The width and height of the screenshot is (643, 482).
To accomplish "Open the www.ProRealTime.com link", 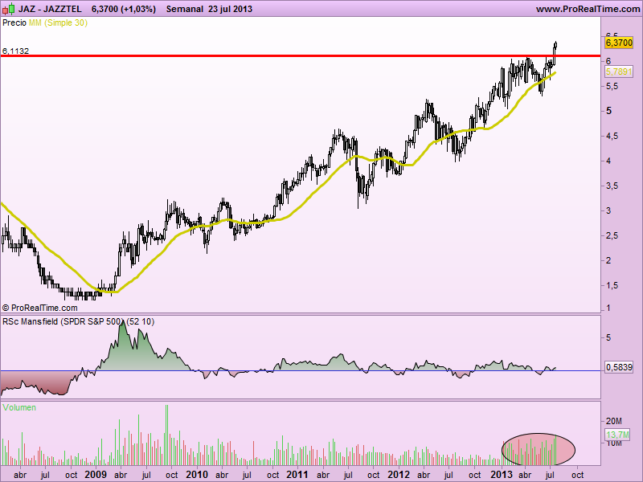I will coord(588,9).
